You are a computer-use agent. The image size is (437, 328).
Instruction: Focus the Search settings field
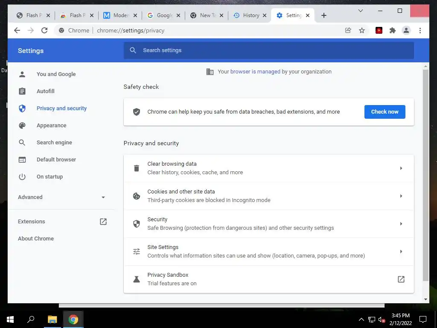tap(269, 50)
